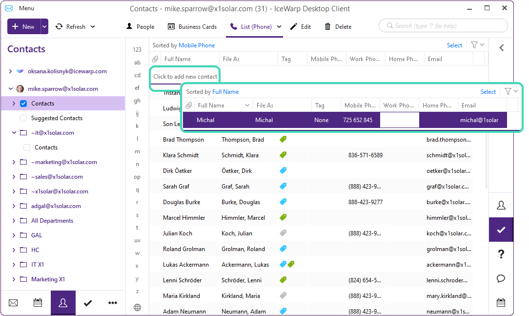Click the Search input field
The width and height of the screenshot is (529, 316).
[x=443, y=26]
